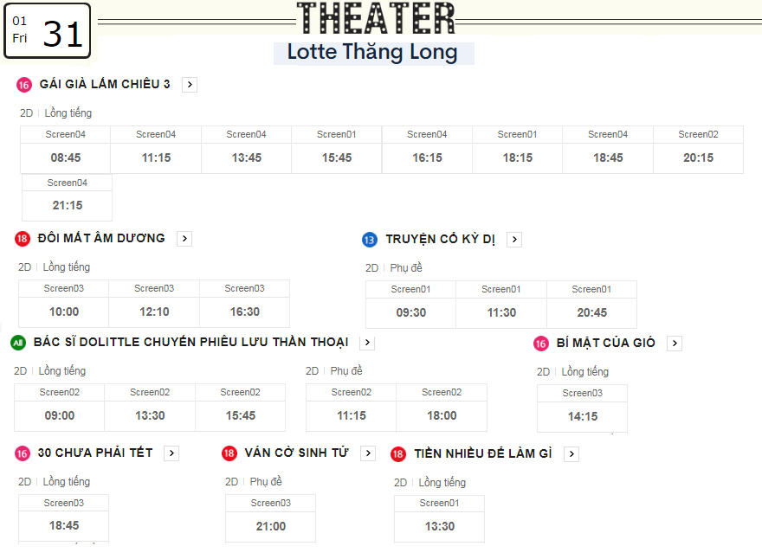Expand arrow for Ván Cờ Sinh Tử

(x=368, y=453)
